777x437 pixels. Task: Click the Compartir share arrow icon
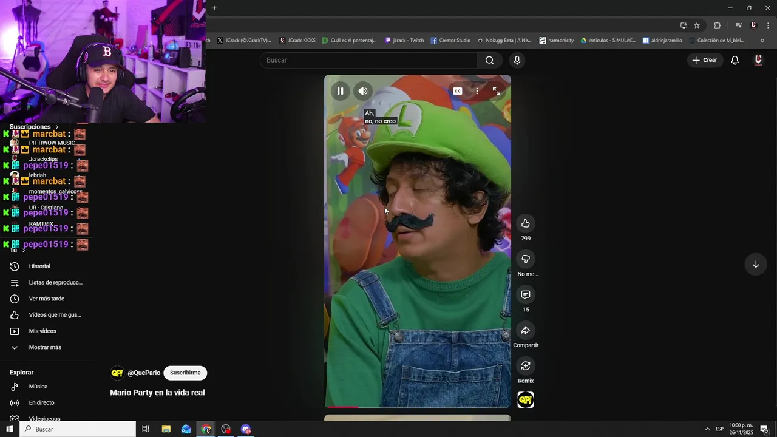tap(526, 330)
